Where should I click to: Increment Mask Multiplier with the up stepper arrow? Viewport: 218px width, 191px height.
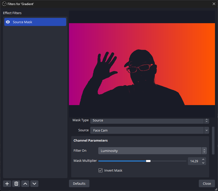coord(203,159)
